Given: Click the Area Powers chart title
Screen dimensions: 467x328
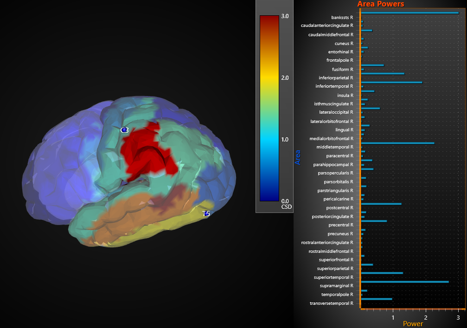Looking at the screenshot, I should 381,4.
